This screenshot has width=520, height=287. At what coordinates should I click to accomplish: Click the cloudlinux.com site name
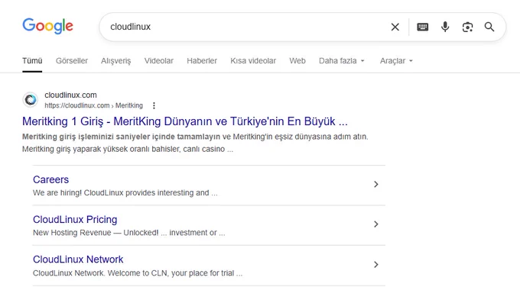[x=70, y=95]
